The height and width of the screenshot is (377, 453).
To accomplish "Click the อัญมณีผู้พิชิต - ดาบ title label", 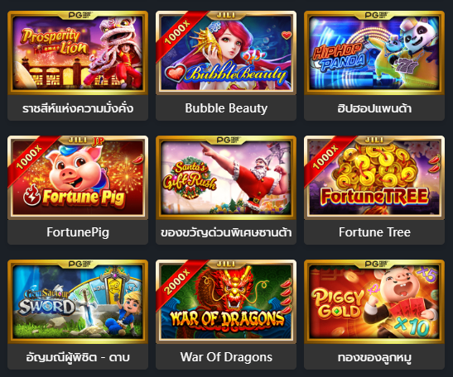I will pos(78,357).
